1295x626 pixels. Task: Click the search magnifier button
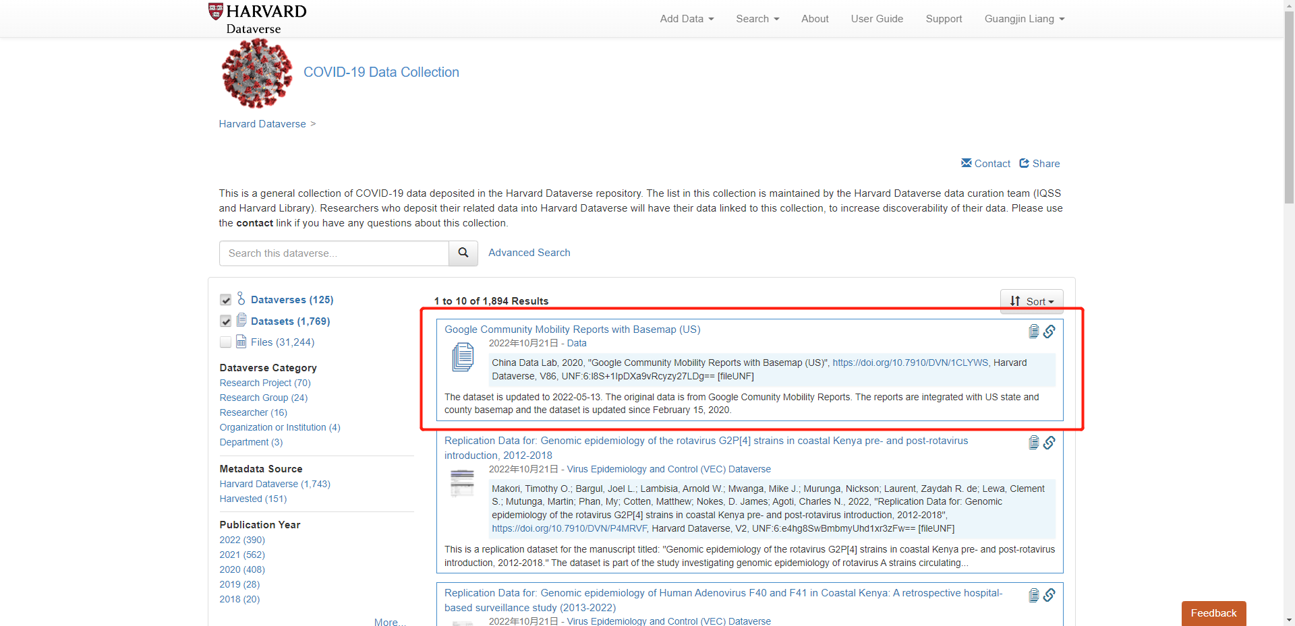(x=463, y=253)
